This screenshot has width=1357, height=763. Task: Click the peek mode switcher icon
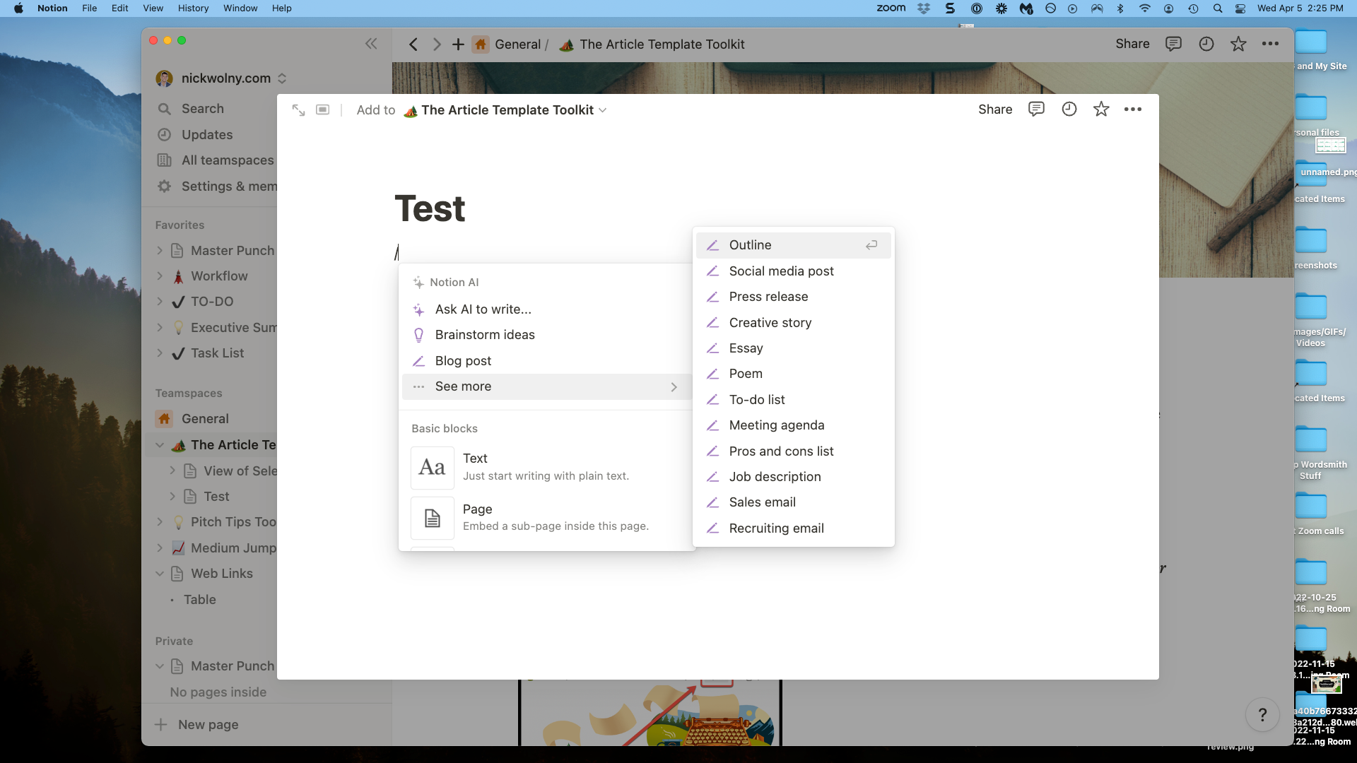pos(322,110)
